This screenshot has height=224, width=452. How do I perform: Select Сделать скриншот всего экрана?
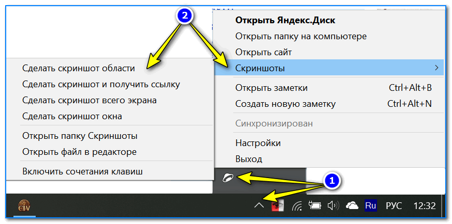tap(89, 100)
